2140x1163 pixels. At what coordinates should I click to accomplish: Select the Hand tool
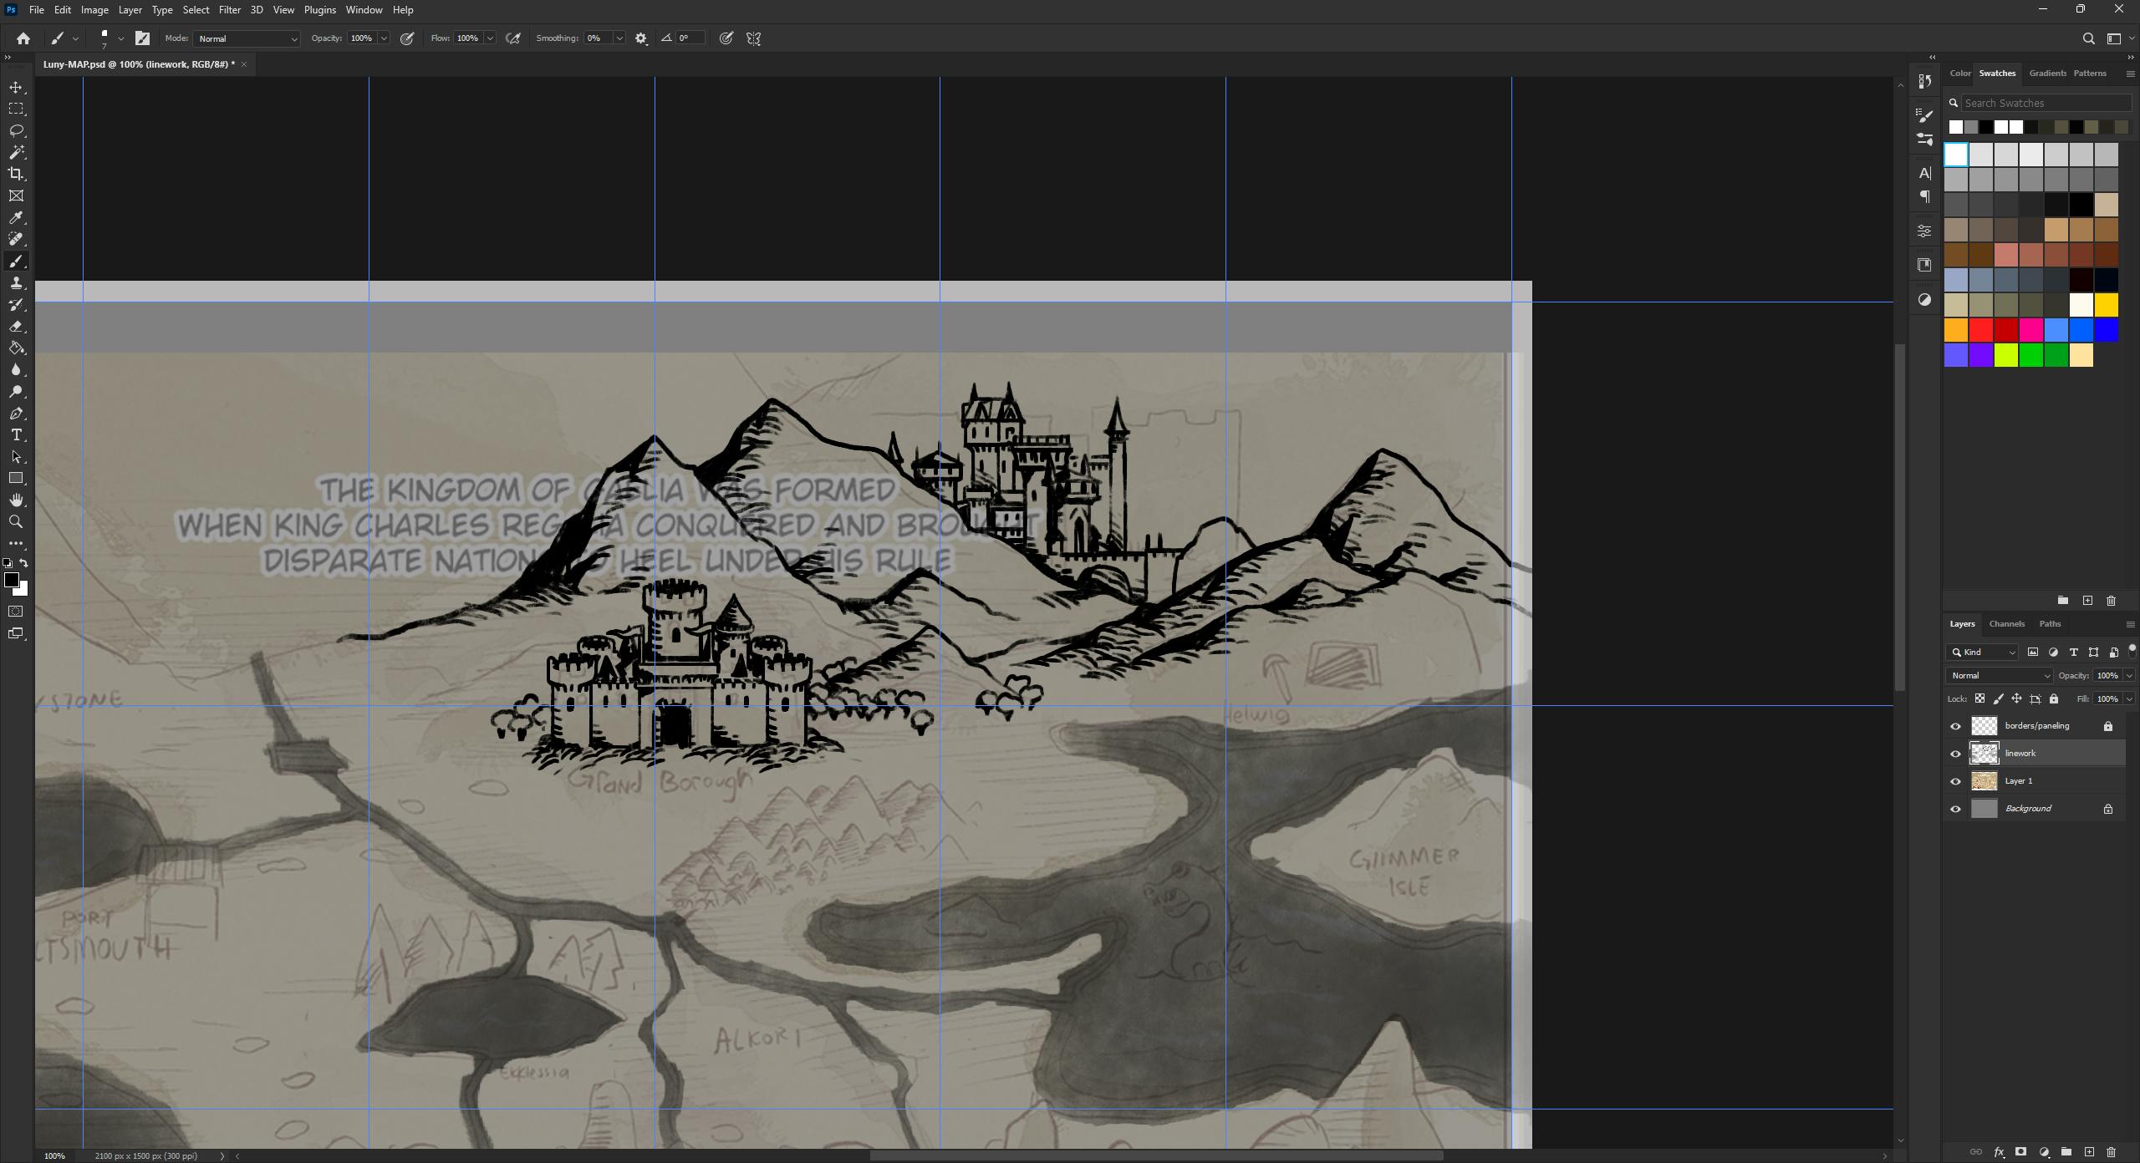16,500
